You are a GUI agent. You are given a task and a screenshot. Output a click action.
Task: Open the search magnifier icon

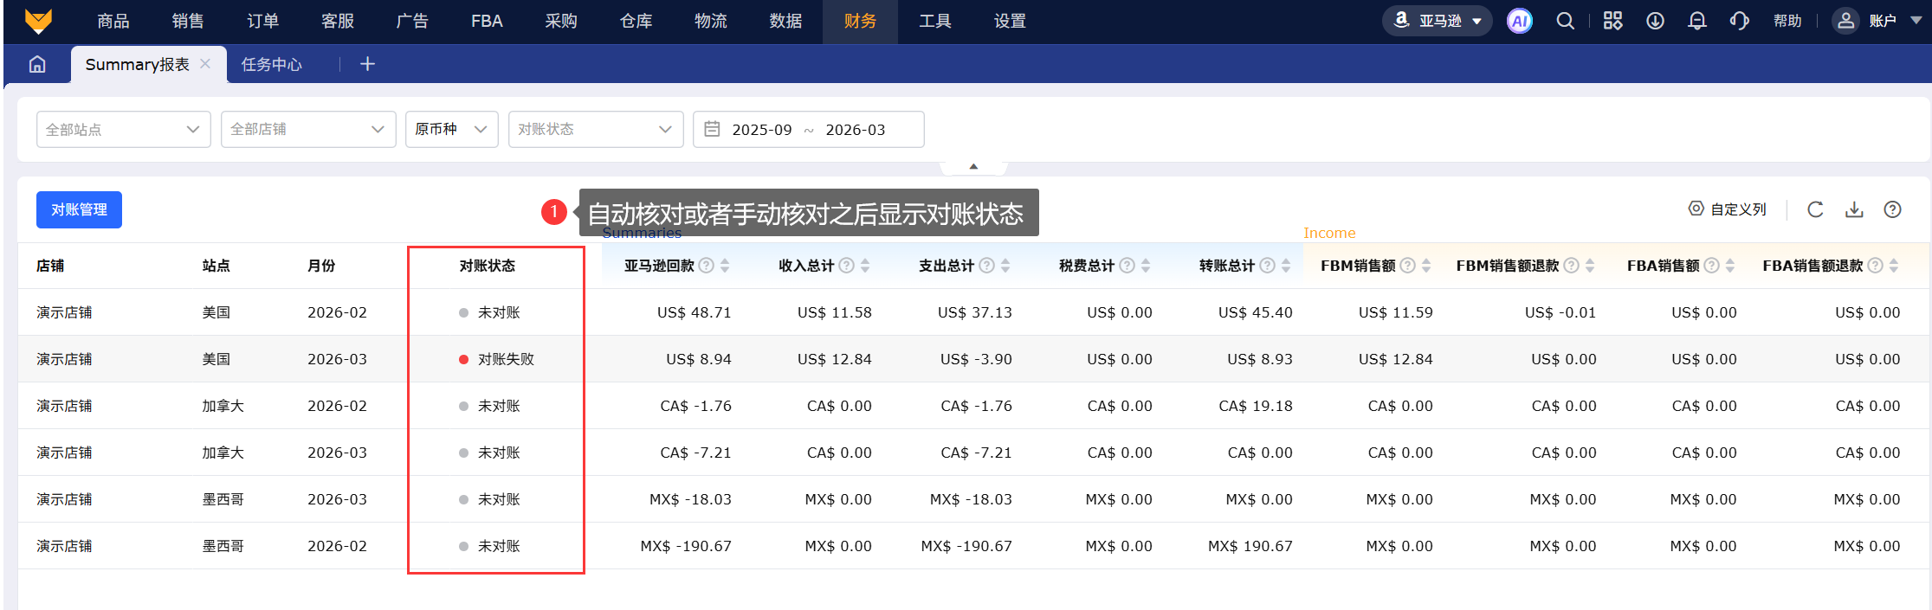pos(1565,21)
